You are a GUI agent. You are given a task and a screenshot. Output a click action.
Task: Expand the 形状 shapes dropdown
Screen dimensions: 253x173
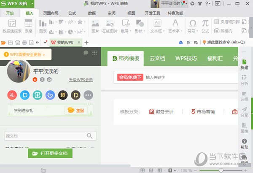[x=144, y=31]
